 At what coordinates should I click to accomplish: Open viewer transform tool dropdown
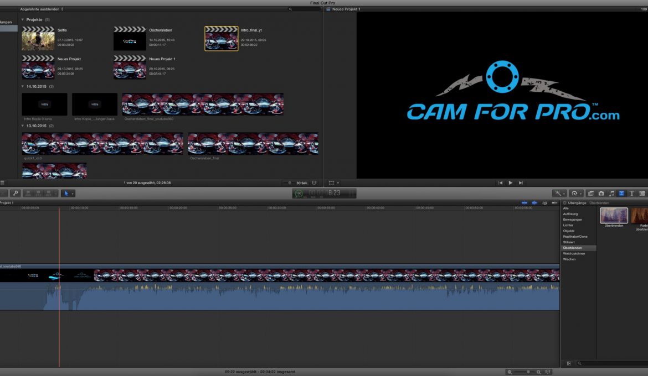[338, 183]
